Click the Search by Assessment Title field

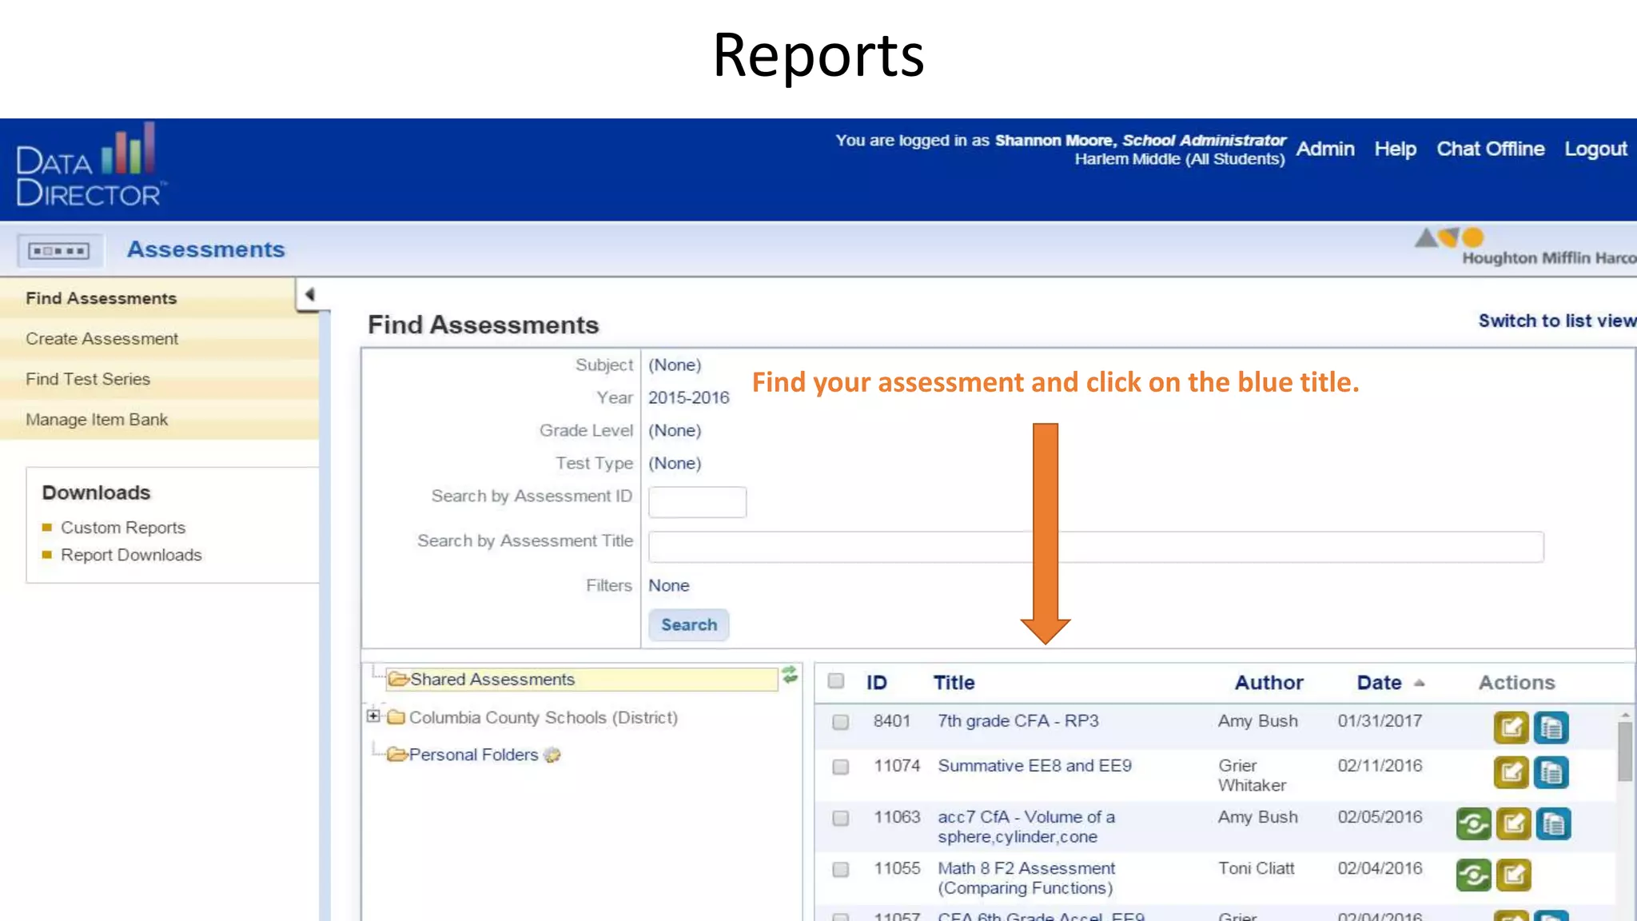click(1096, 547)
